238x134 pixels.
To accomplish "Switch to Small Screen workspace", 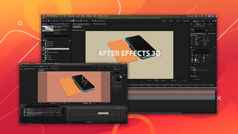I will pyautogui.click(x=186, y=21).
